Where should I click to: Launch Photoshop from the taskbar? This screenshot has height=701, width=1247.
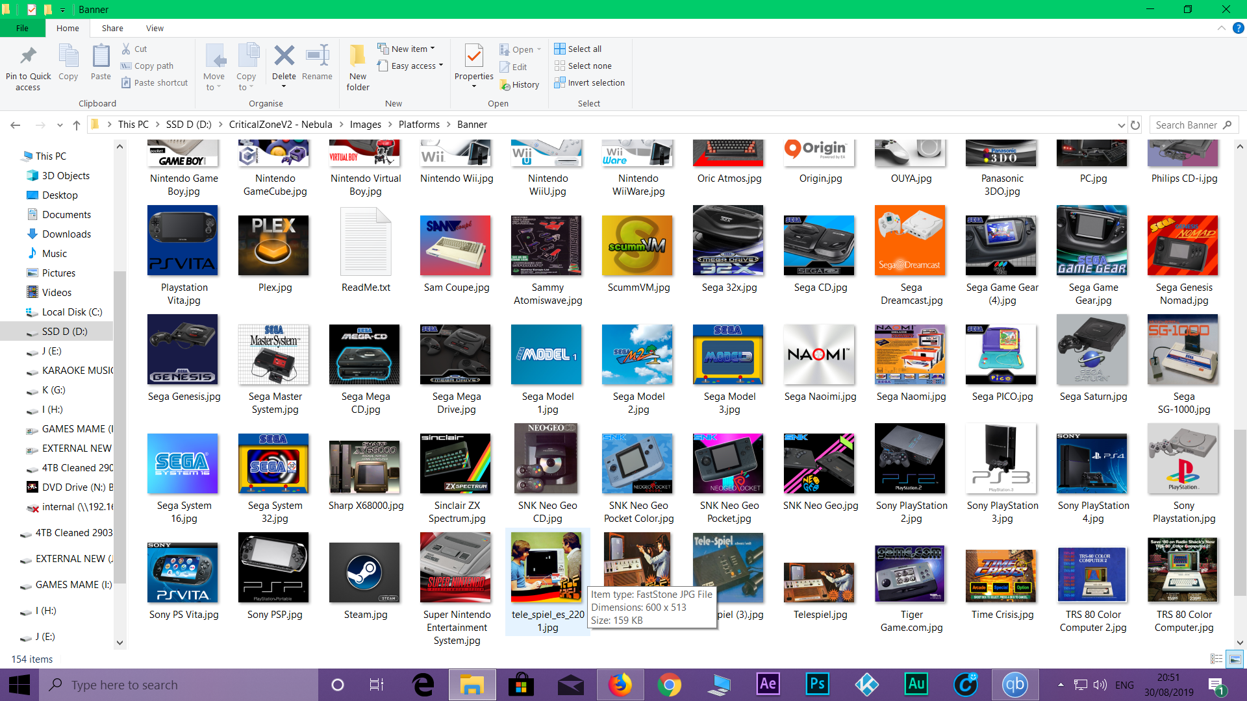tap(818, 685)
